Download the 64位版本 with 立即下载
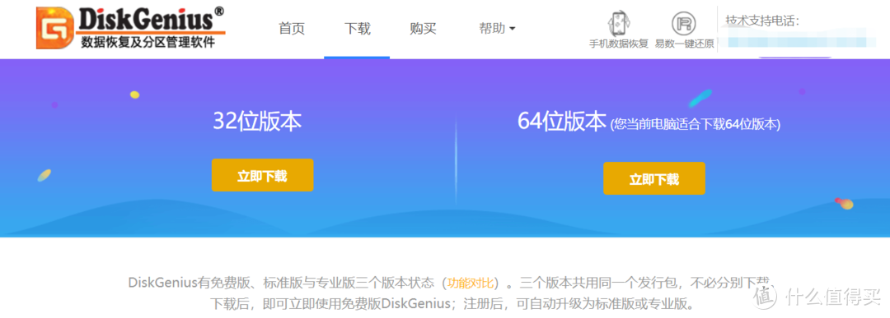 point(653,179)
